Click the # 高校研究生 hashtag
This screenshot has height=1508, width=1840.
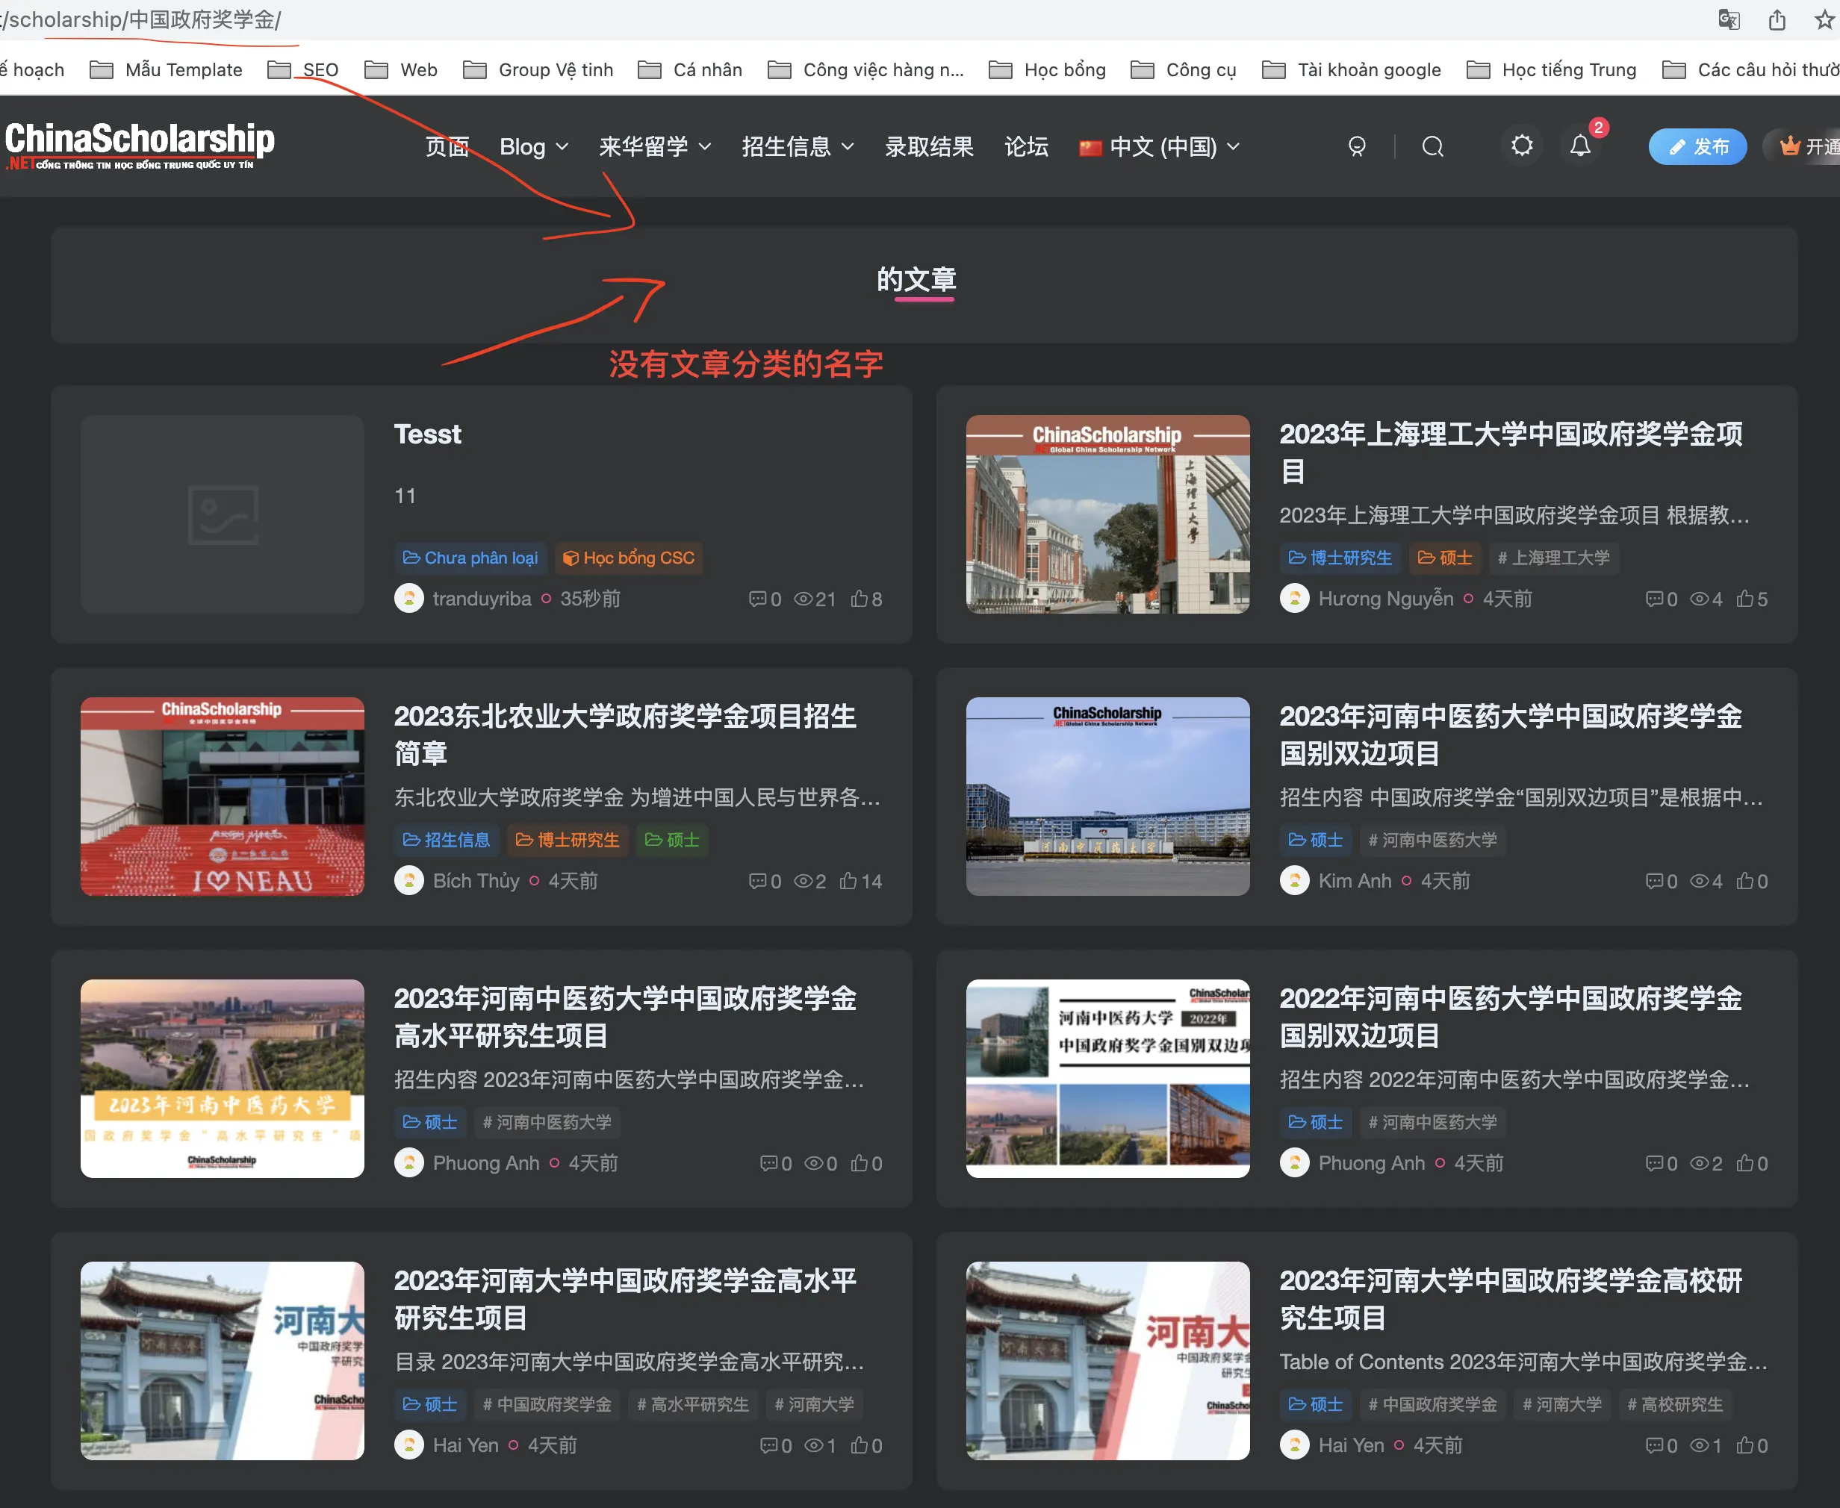coord(1675,1405)
